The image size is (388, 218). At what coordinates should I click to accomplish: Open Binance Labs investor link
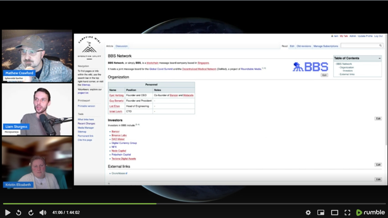[x=119, y=135]
